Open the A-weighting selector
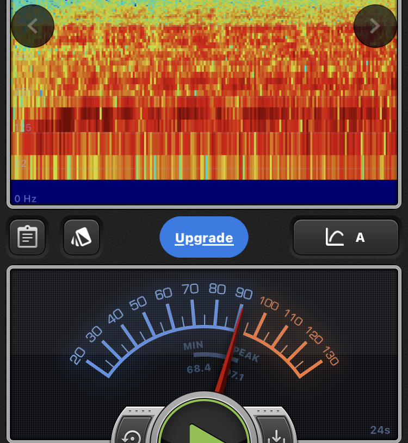 pyautogui.click(x=360, y=238)
